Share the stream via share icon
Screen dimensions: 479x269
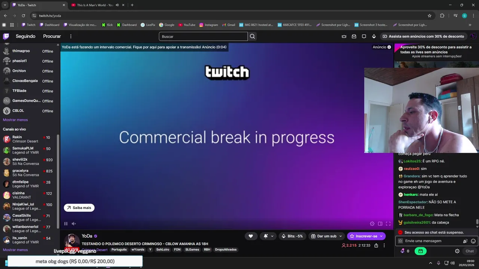tap(376, 245)
